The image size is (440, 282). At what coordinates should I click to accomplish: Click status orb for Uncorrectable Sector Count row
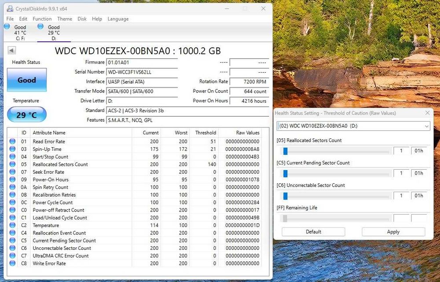[x=12, y=248]
